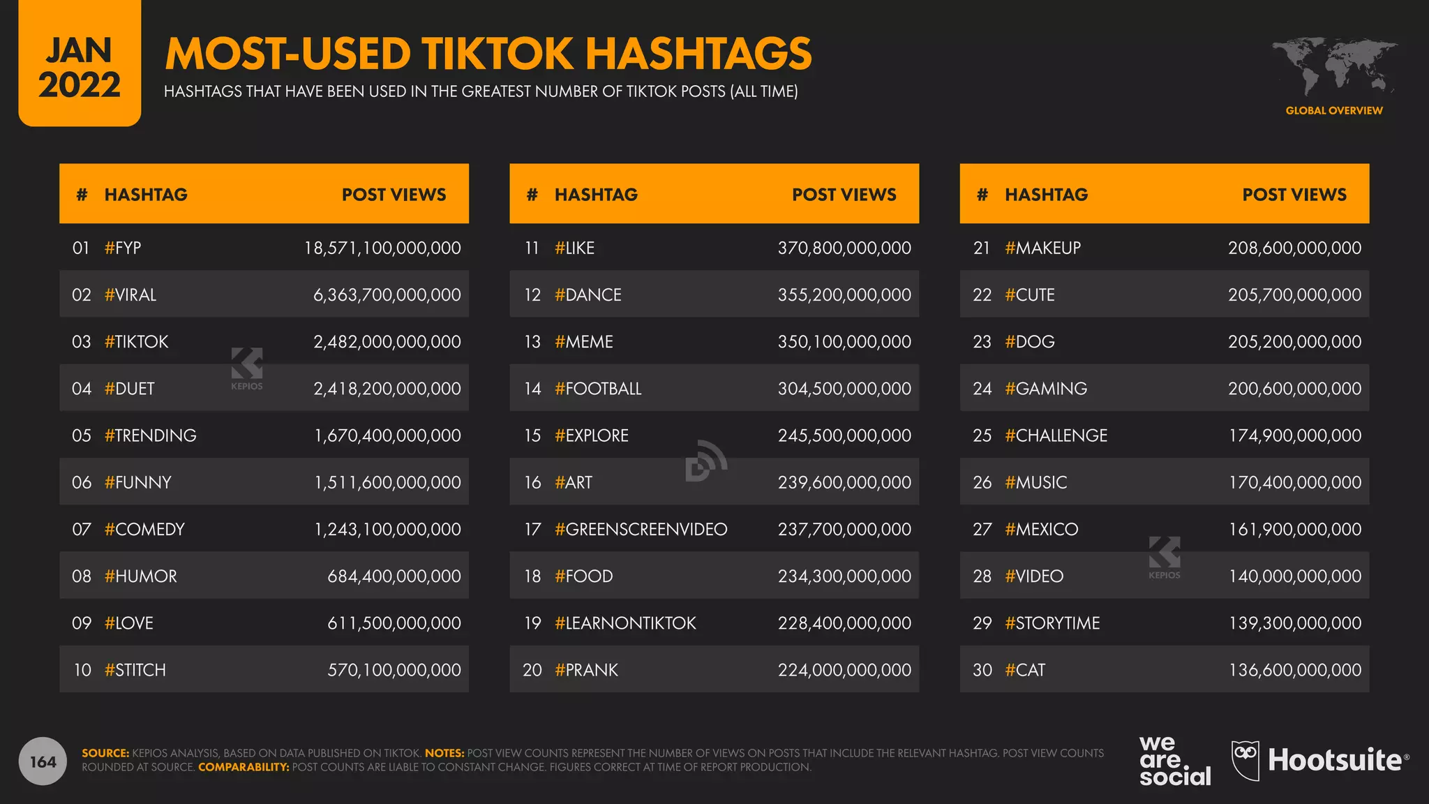
Task: Click the DataReportal watermark near #ART
Action: tap(705, 461)
